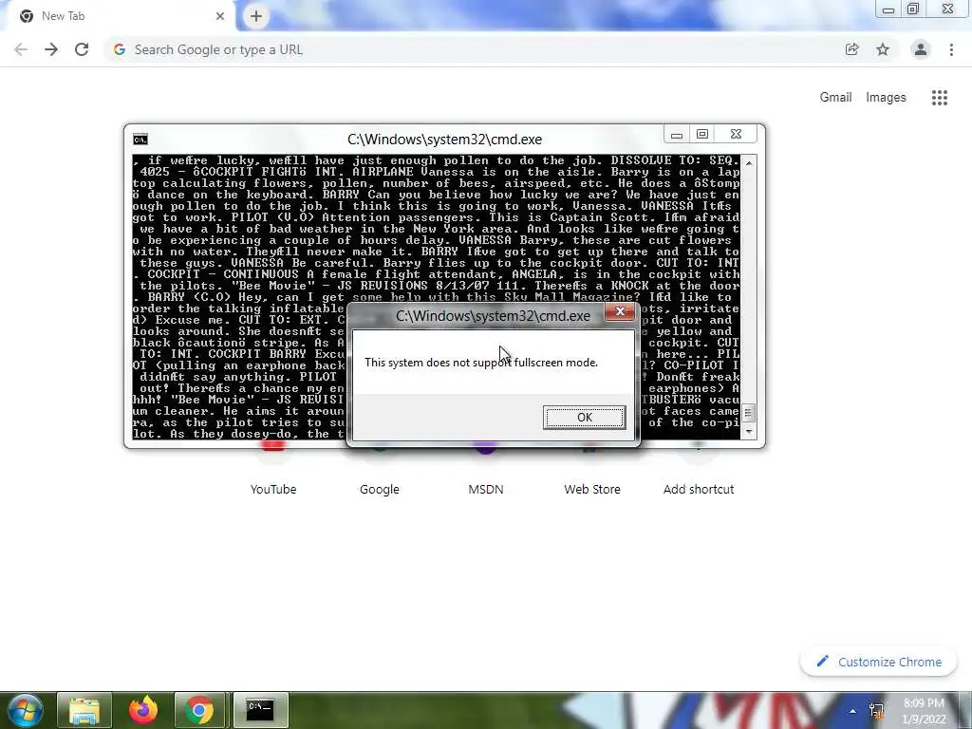Close the cmd.exe console window
The width and height of the screenshot is (972, 729).
coord(736,135)
